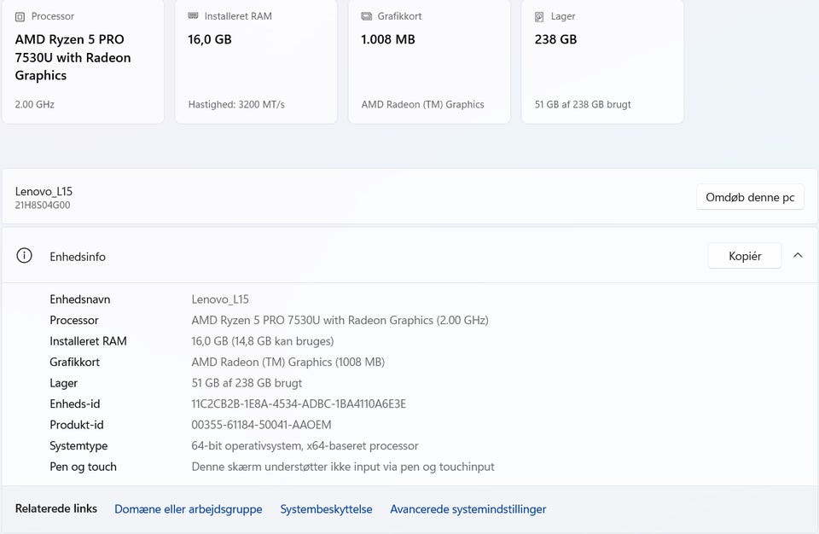The width and height of the screenshot is (819, 534).
Task: Click the Enheds-id value 11C2CB2B-1E8A-4534
Action: 299,403
